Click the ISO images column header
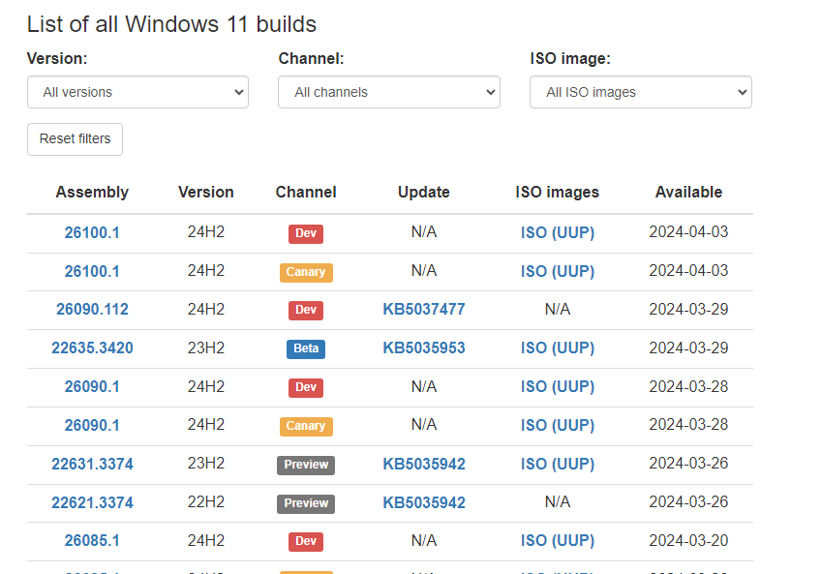Viewport: 821px width, 574px height. (x=557, y=193)
